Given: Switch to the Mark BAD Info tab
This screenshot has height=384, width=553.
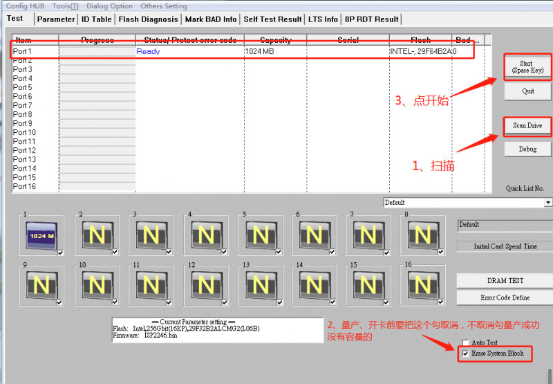Looking at the screenshot, I should (211, 19).
